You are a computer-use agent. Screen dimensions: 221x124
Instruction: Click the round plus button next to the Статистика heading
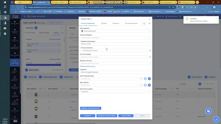tap(36, 28)
